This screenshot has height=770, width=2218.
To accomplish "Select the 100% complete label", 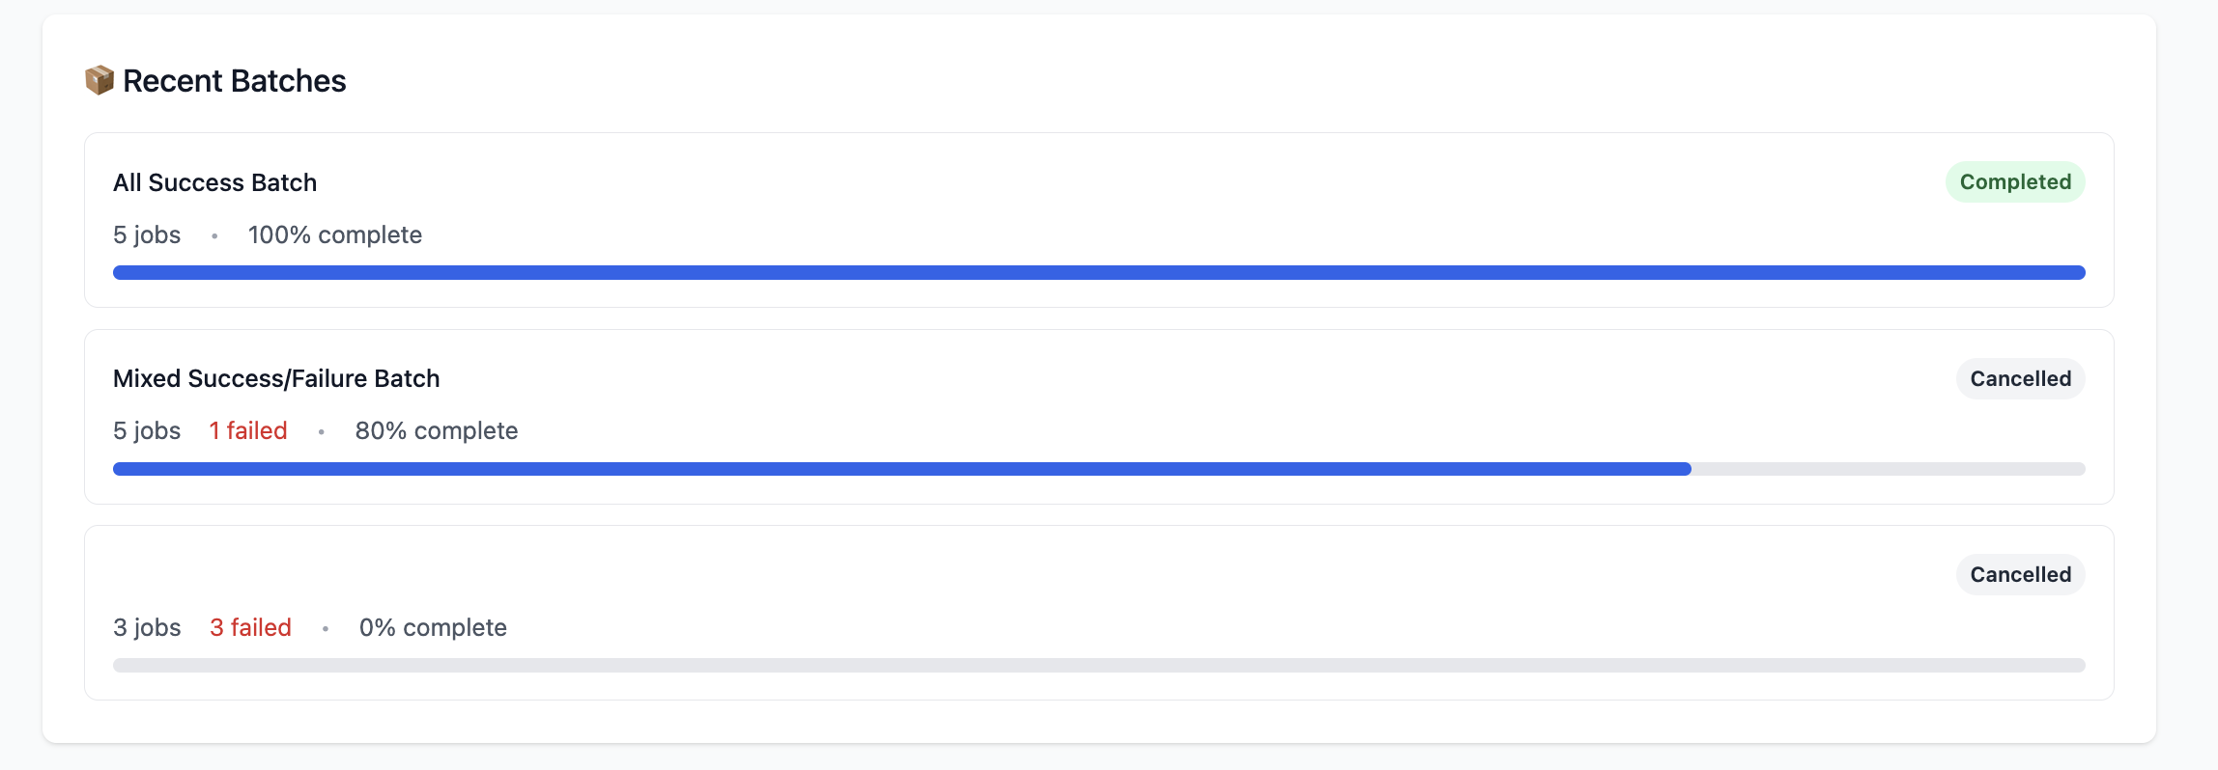I will point(334,234).
